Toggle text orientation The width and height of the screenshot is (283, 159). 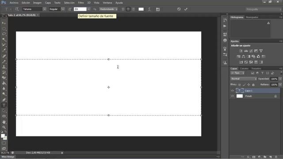pyautogui.click(x=17, y=9)
